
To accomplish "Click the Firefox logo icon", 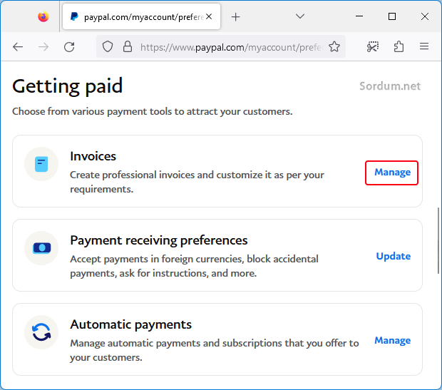I will [43, 16].
